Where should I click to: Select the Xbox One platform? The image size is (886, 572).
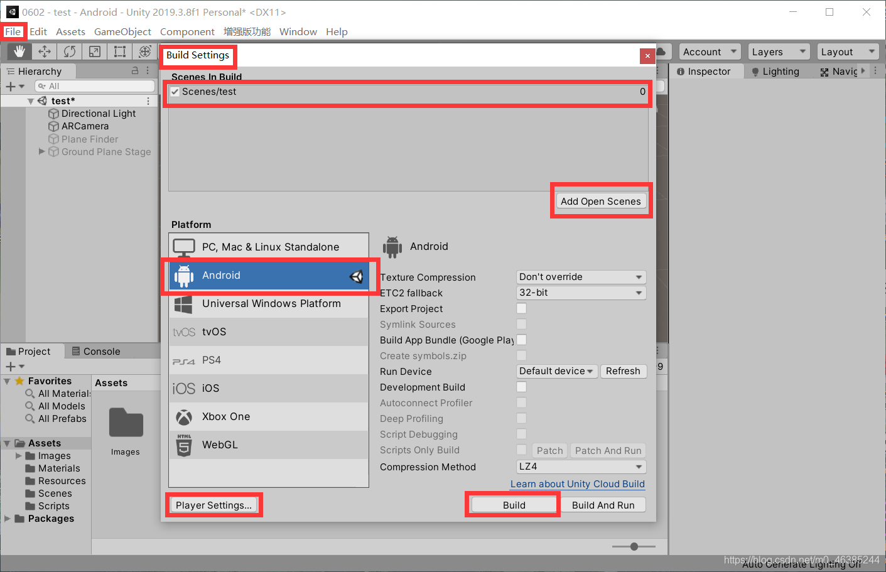coord(269,417)
